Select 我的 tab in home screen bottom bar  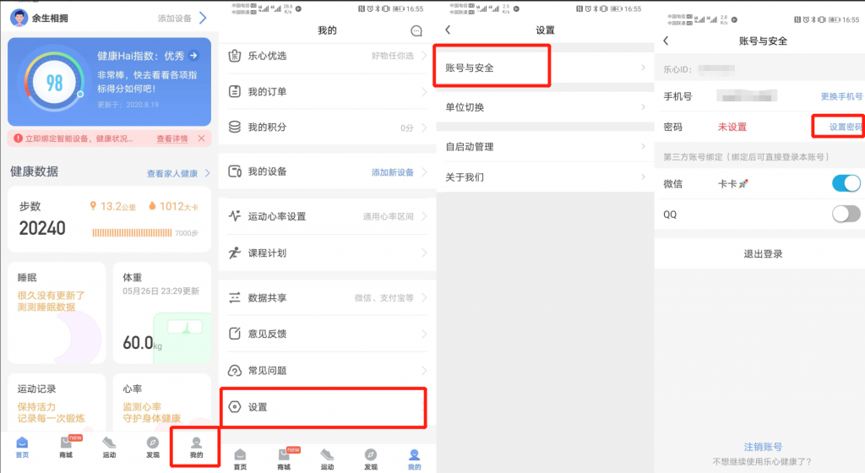click(196, 447)
